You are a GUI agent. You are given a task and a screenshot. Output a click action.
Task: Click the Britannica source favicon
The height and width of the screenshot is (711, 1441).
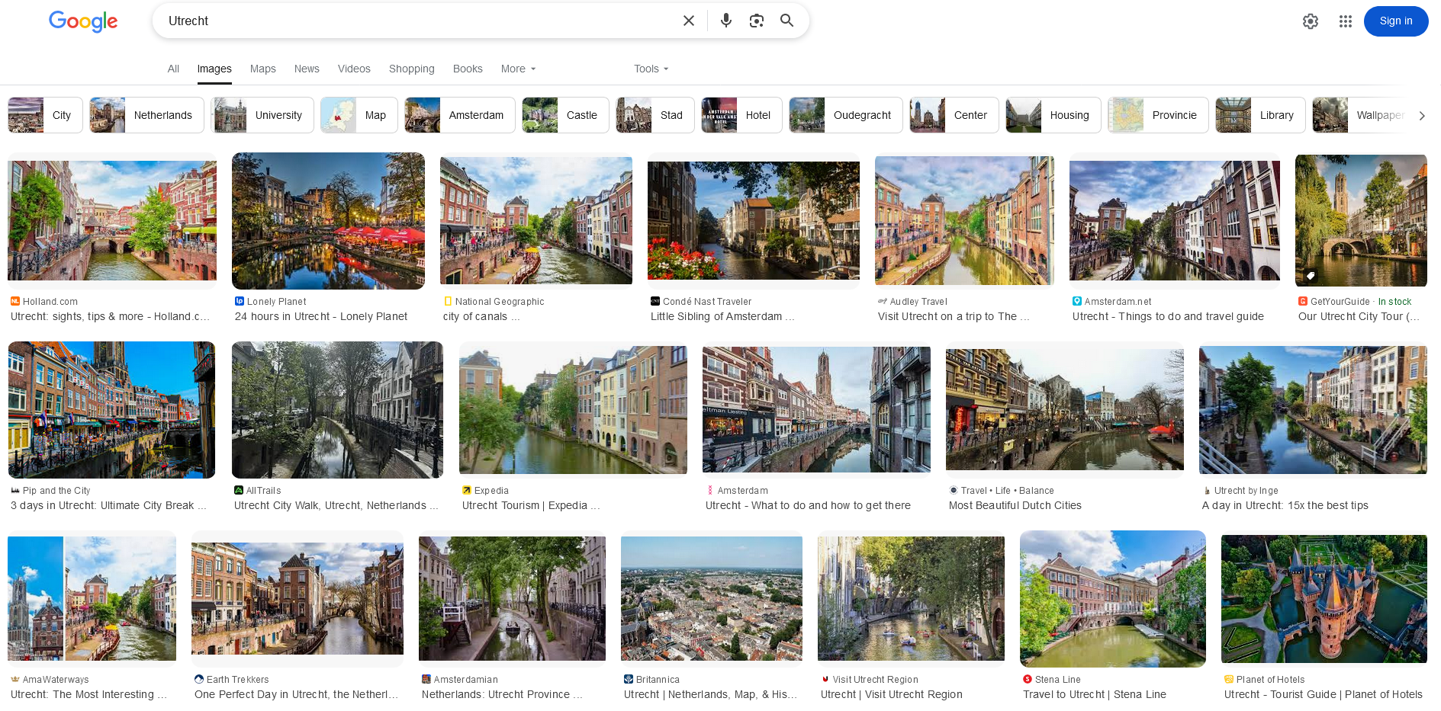(628, 680)
